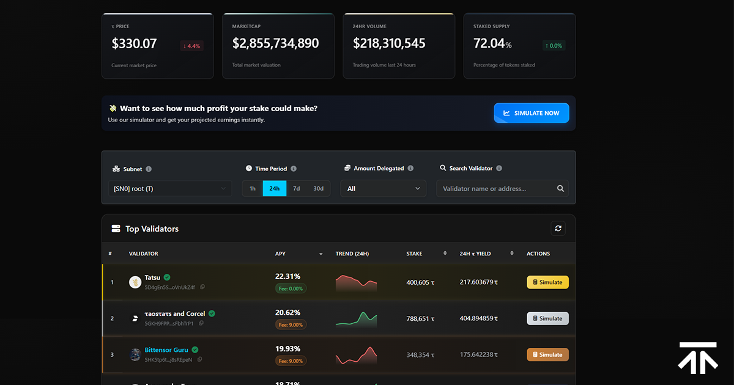
Task: Click the staked supply 0.0% badge
Action: point(554,46)
